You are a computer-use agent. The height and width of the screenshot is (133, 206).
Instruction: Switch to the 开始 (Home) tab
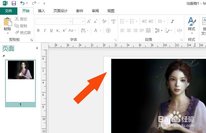[x=26, y=11]
